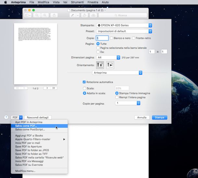198x178 pixels.
Task: Select the Scala radio button
Action: click(84, 88)
